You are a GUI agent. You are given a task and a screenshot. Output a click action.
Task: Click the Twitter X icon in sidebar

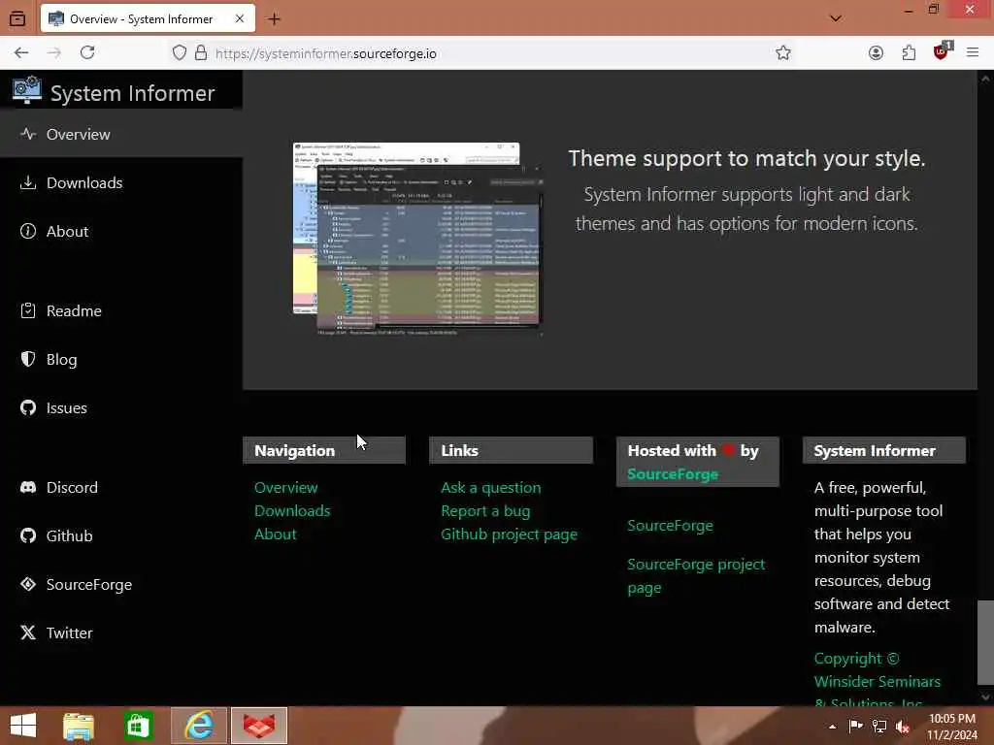tap(28, 632)
